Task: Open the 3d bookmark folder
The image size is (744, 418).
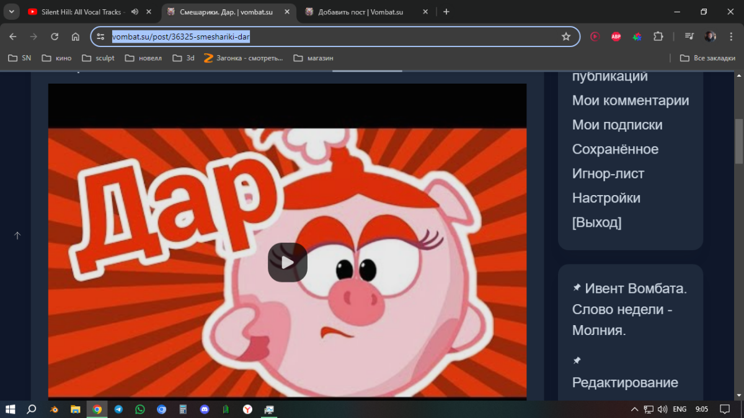Action: pos(184,58)
